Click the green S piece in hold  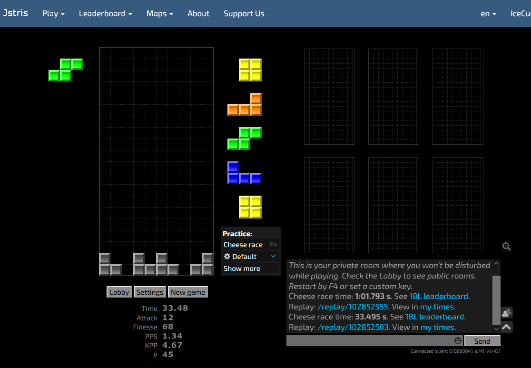(66, 70)
